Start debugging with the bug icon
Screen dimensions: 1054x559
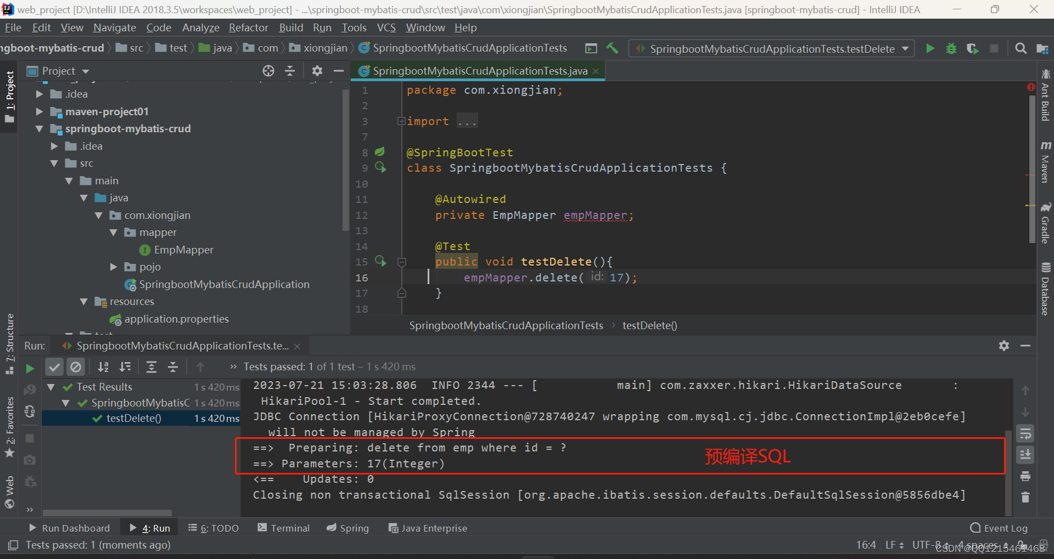951,48
